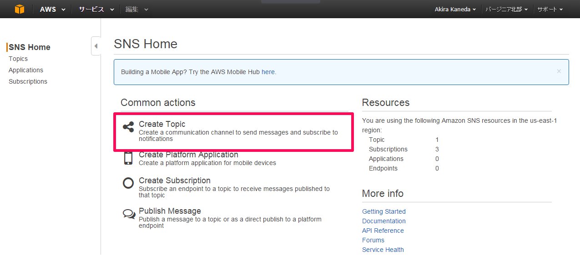The image size is (580, 261).
Task: Open the Akira Kaneda account menu
Action: pyautogui.click(x=455, y=9)
